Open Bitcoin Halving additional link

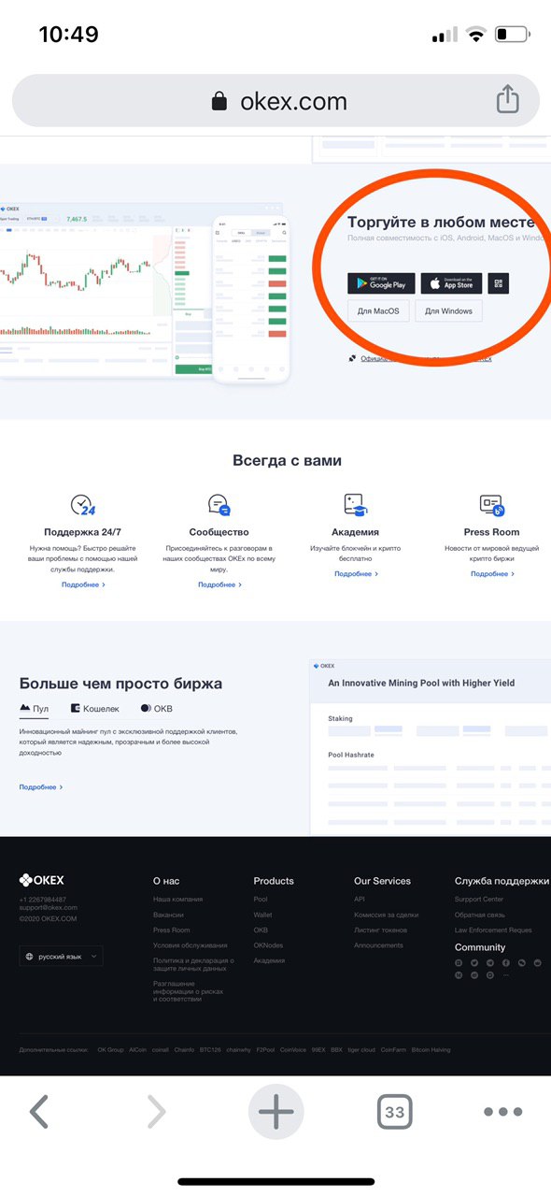tap(431, 1050)
